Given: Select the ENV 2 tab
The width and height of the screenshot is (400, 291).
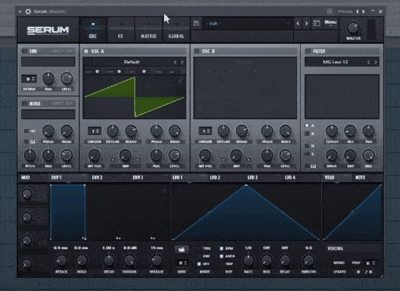Looking at the screenshot, I should (97, 177).
